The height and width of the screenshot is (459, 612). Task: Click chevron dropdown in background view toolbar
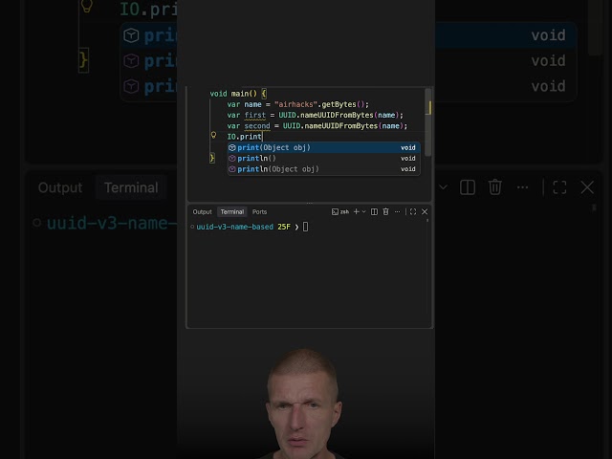[443, 187]
